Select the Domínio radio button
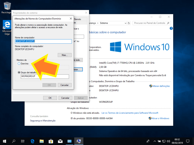The height and width of the screenshot is (145, 194). (x=19, y=64)
